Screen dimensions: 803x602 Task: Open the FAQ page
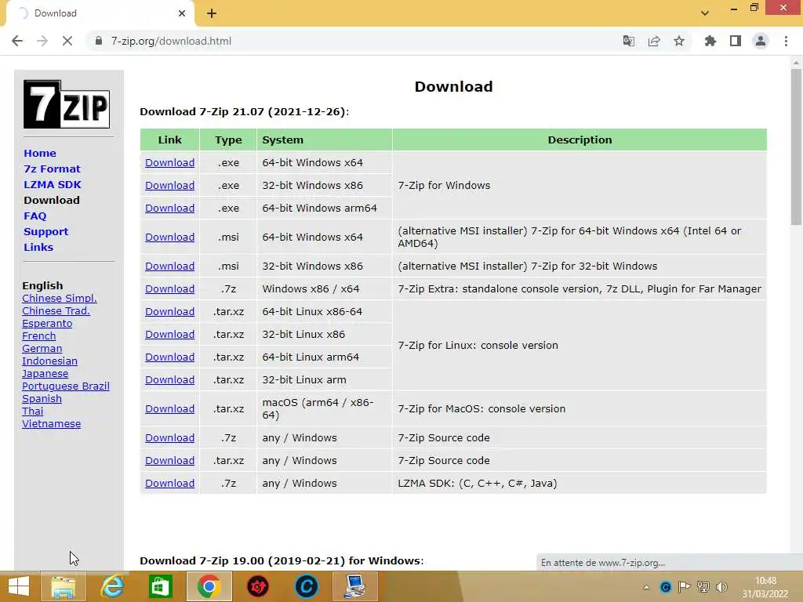click(35, 216)
